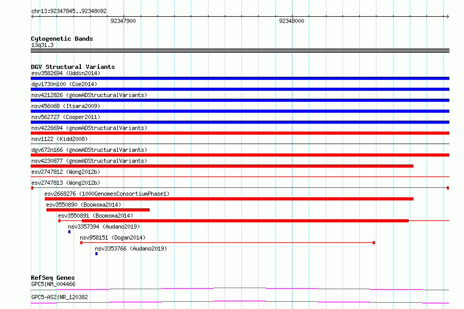Select the small blue marker under nsv3357394
Viewport: 464px width, 309px height.
click(69, 232)
